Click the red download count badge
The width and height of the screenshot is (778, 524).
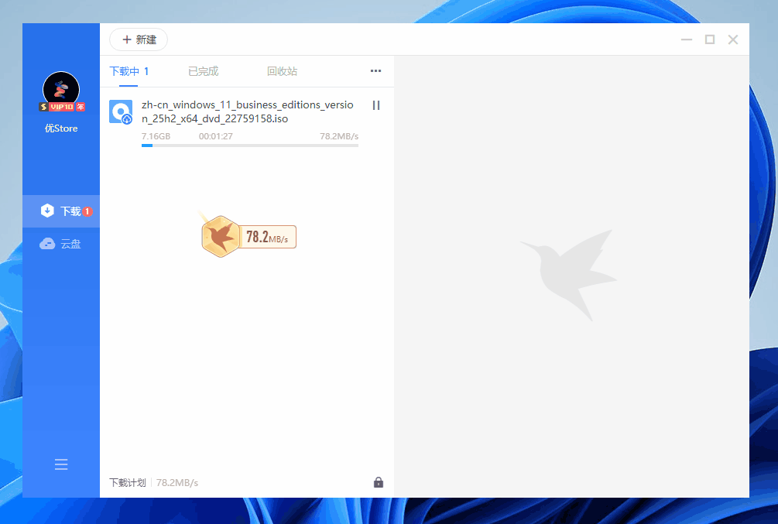coord(87,211)
